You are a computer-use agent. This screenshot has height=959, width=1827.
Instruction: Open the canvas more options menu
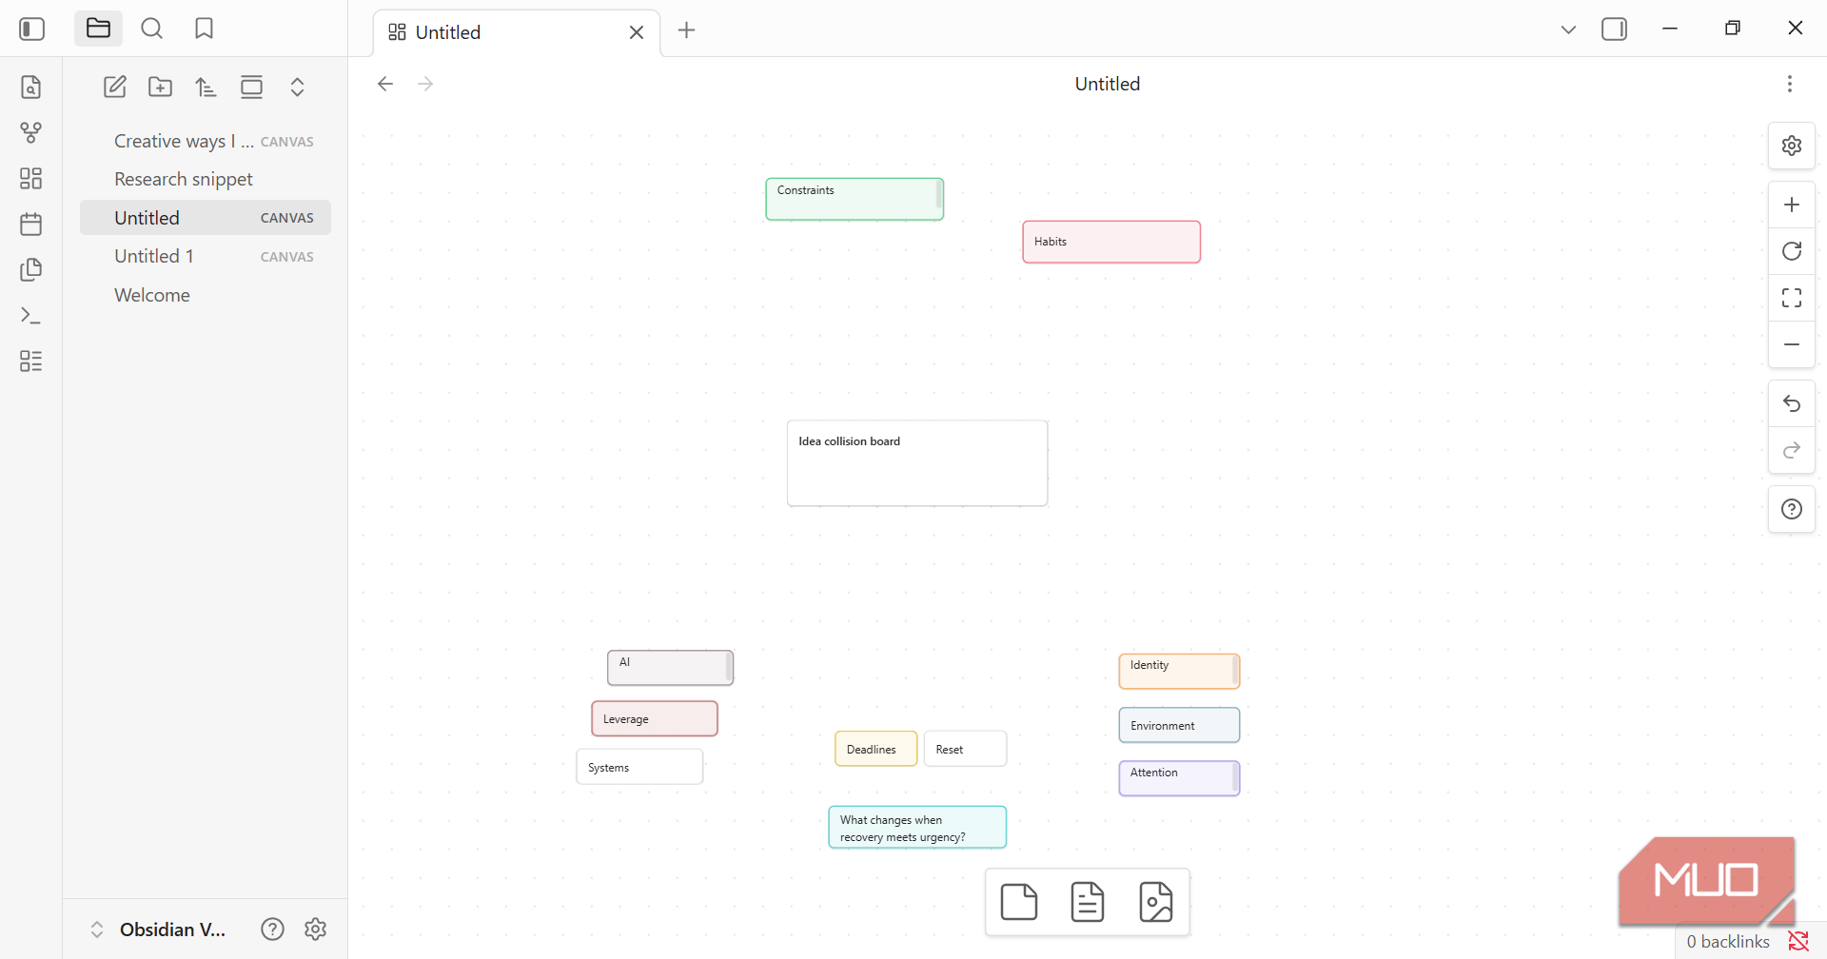(x=1790, y=84)
